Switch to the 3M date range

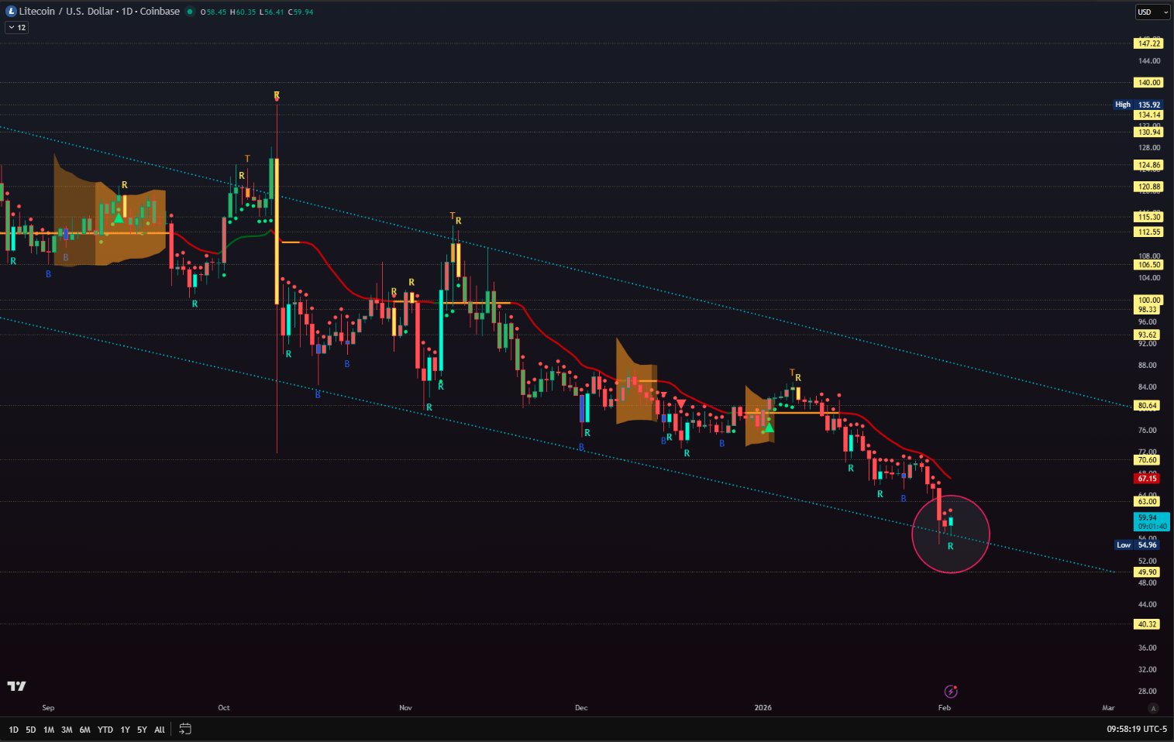coord(67,730)
